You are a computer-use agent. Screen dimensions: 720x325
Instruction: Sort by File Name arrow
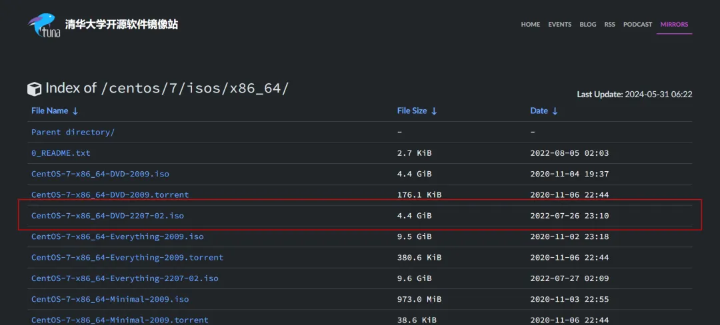tap(75, 111)
